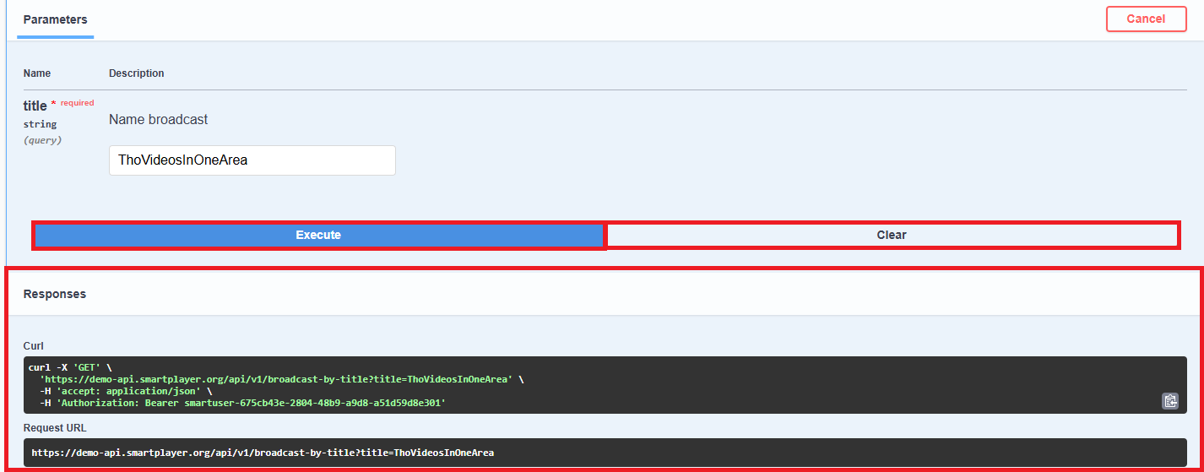This screenshot has height=472, width=1204.
Task: Click the title parameter name
Action: (x=35, y=106)
